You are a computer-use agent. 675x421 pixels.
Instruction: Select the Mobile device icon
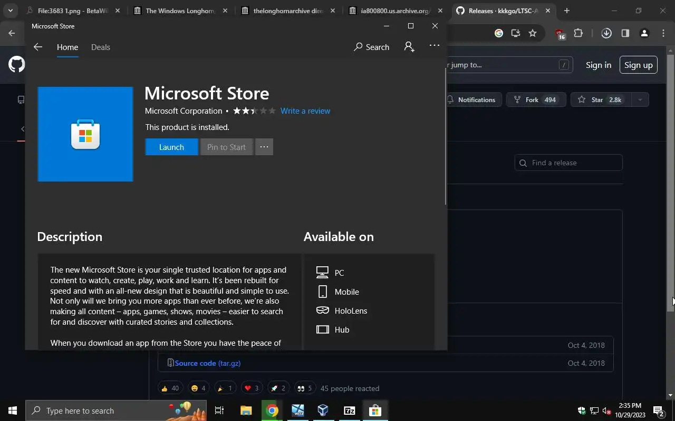pos(322,292)
